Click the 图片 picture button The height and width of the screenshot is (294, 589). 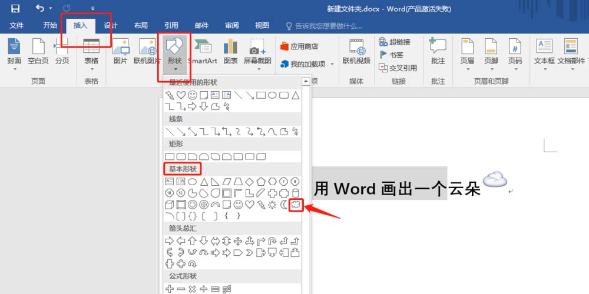pos(121,51)
